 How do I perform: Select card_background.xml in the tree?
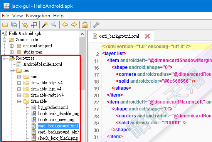(58, 126)
